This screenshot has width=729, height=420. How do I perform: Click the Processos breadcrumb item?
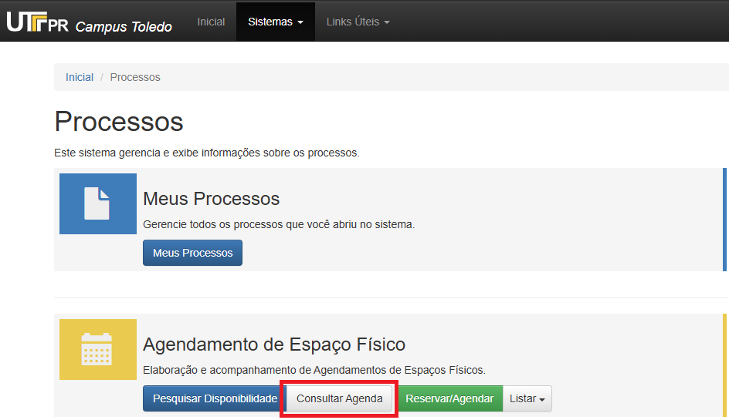pyautogui.click(x=135, y=77)
